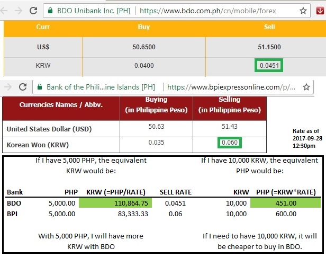Click BDO US$ buy rate 50.6500
The width and height of the screenshot is (326, 257).
coord(144,47)
